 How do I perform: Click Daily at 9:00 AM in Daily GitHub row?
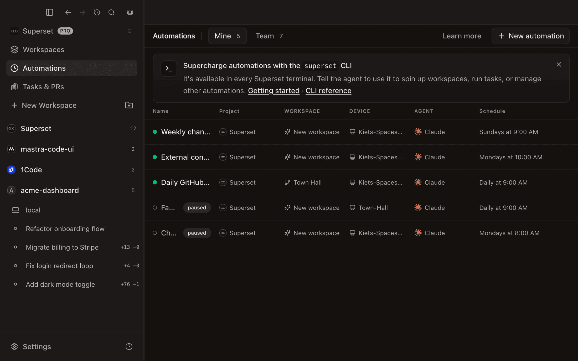click(x=503, y=182)
